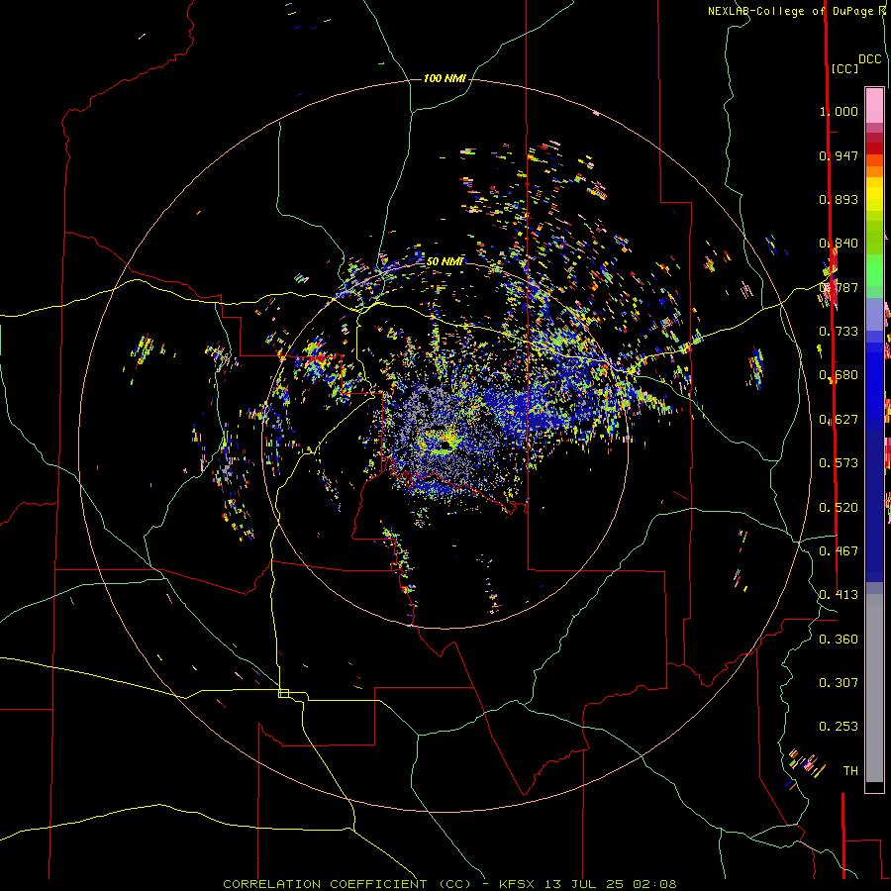Click the 0.307 scale value
The width and height of the screenshot is (891, 891).
(x=839, y=683)
